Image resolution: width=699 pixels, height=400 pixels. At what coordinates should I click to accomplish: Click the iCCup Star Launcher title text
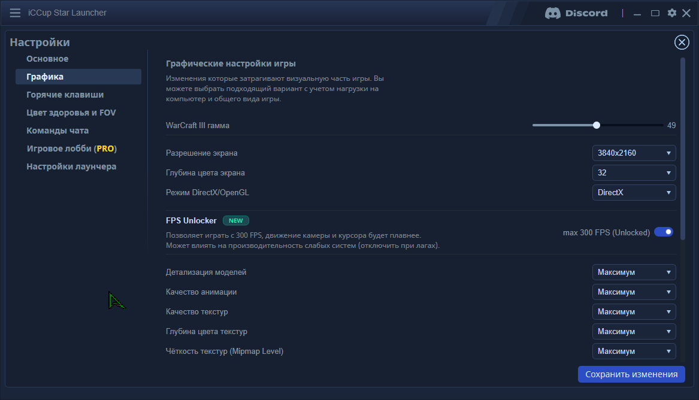(67, 13)
